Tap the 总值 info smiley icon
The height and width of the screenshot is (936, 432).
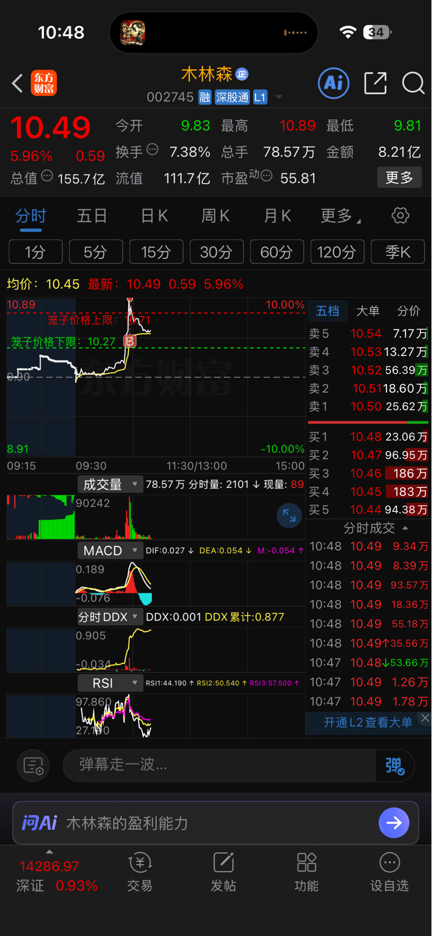[47, 176]
